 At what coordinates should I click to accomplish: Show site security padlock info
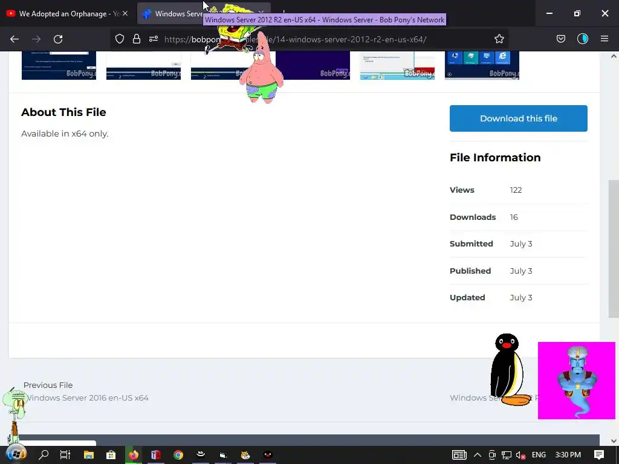tap(137, 39)
